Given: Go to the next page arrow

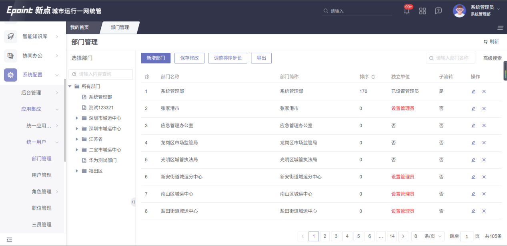Looking at the screenshot, I should 403,236.
